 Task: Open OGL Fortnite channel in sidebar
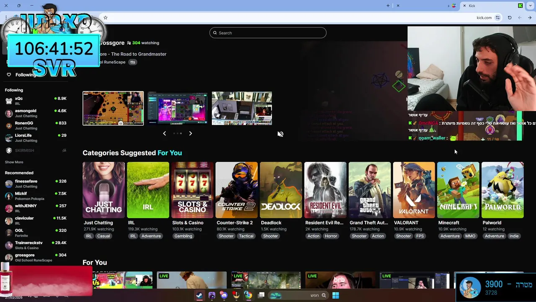point(36,233)
